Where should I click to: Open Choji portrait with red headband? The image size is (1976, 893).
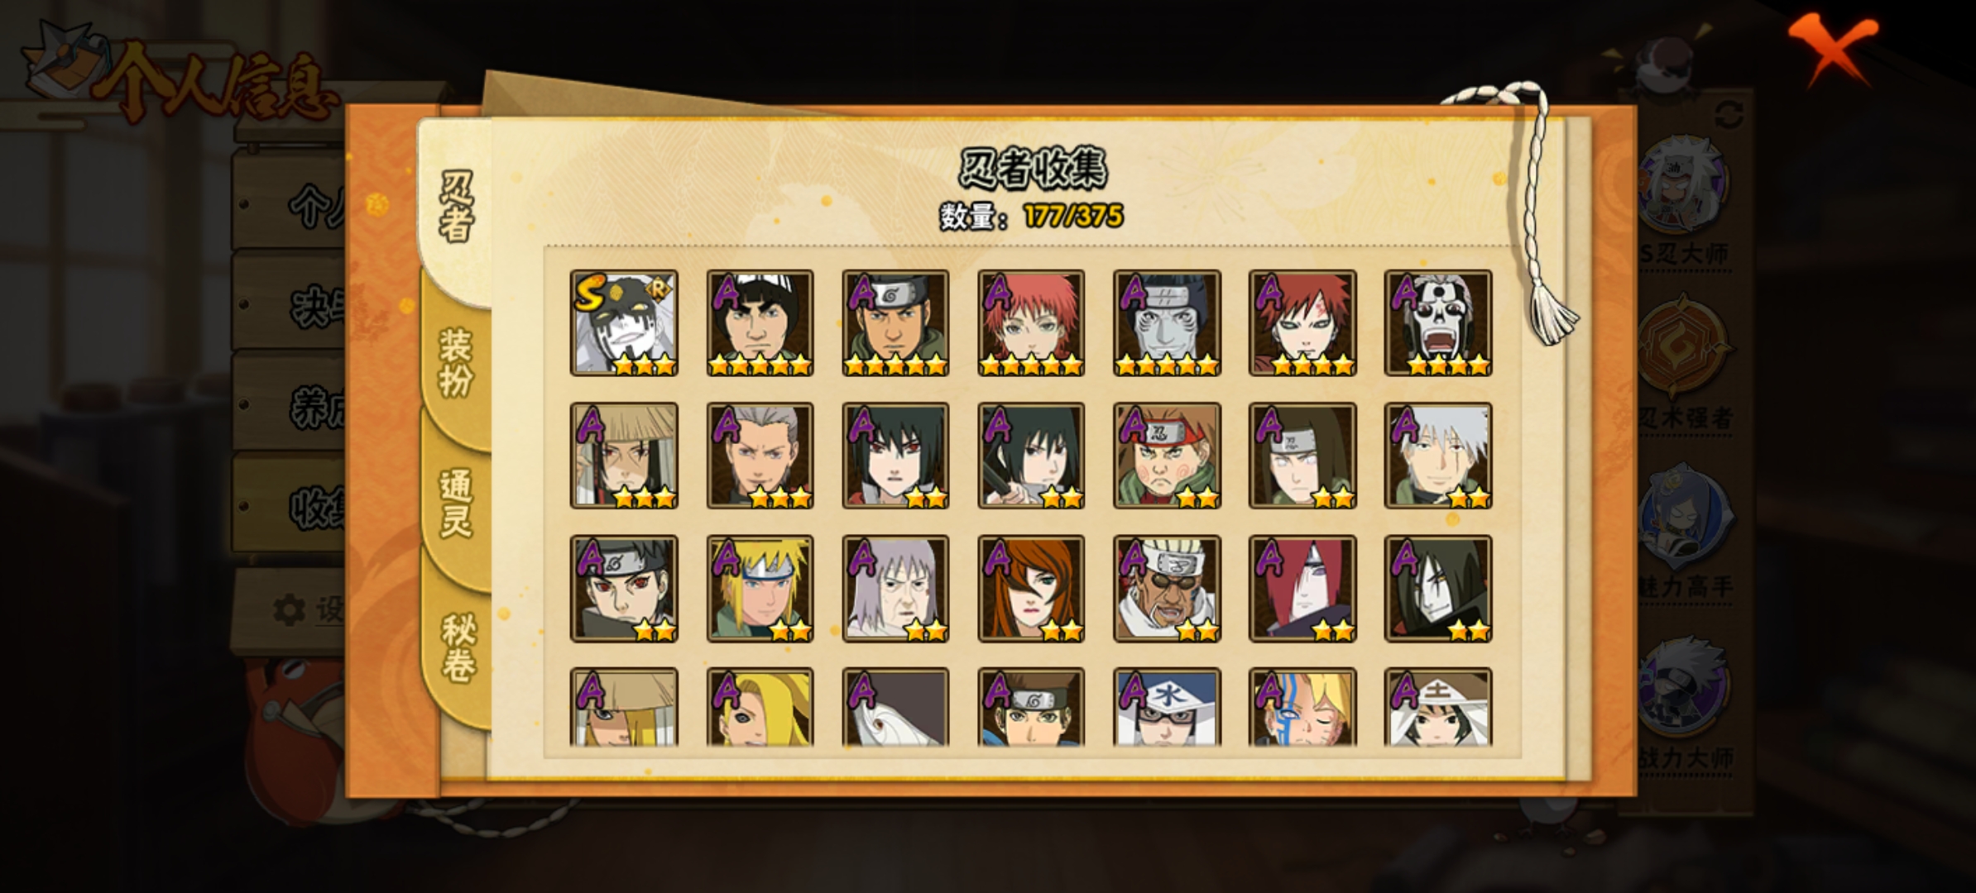coord(1167,456)
